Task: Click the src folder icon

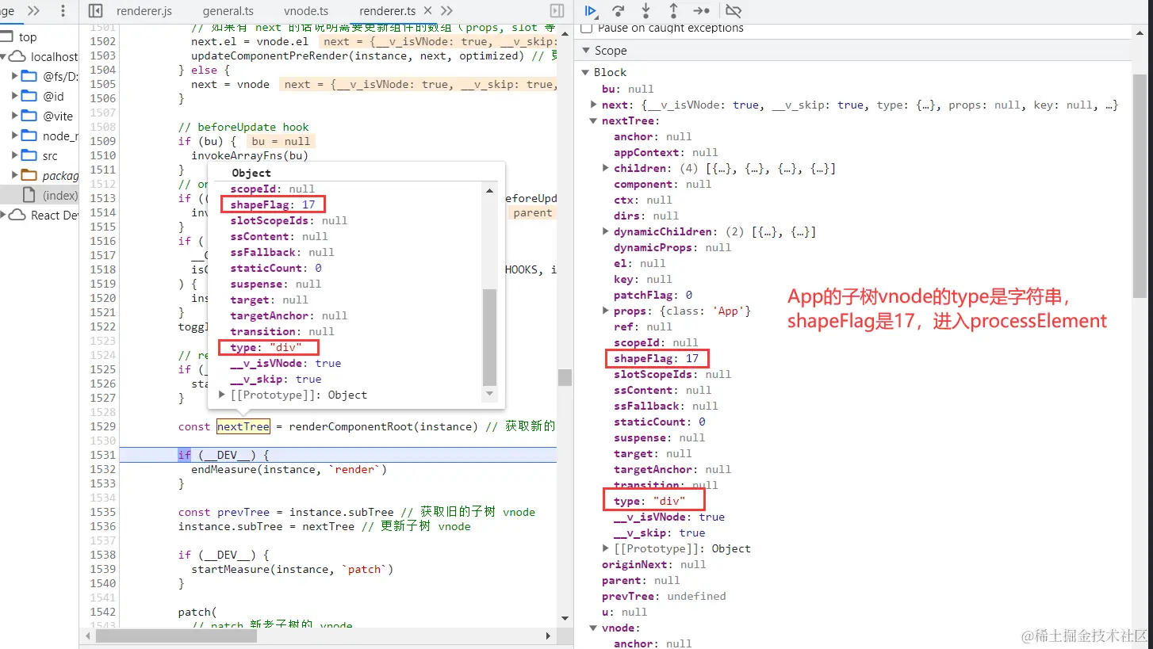Action: [x=29, y=155]
